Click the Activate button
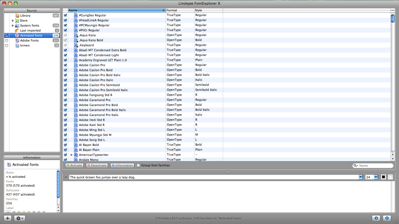Image resolution: width=399 pixels, height=224 pixels. 74,165
